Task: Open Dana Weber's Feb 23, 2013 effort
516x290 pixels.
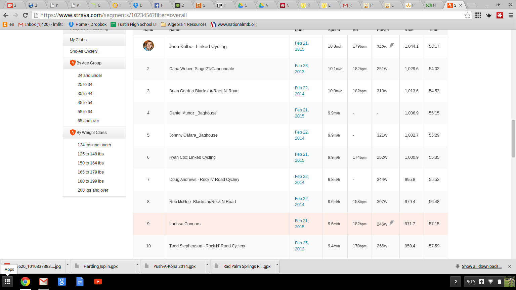Action: click(x=302, y=69)
